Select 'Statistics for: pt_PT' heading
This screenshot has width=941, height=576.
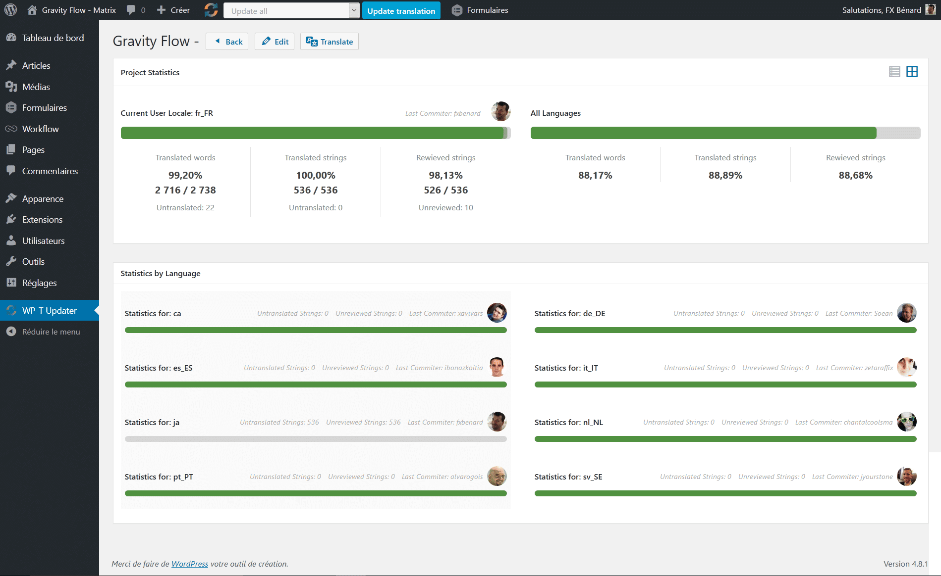159,477
